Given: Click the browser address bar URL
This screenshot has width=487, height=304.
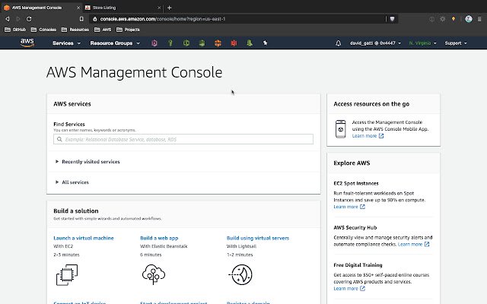Looking at the screenshot, I should point(162,19).
